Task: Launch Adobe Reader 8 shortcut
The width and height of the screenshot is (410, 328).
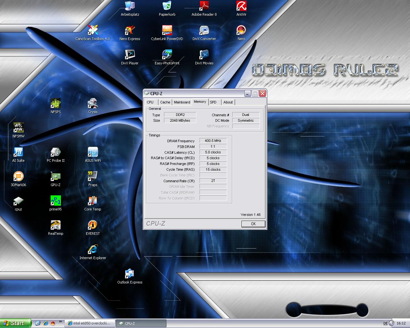Action: [204, 8]
